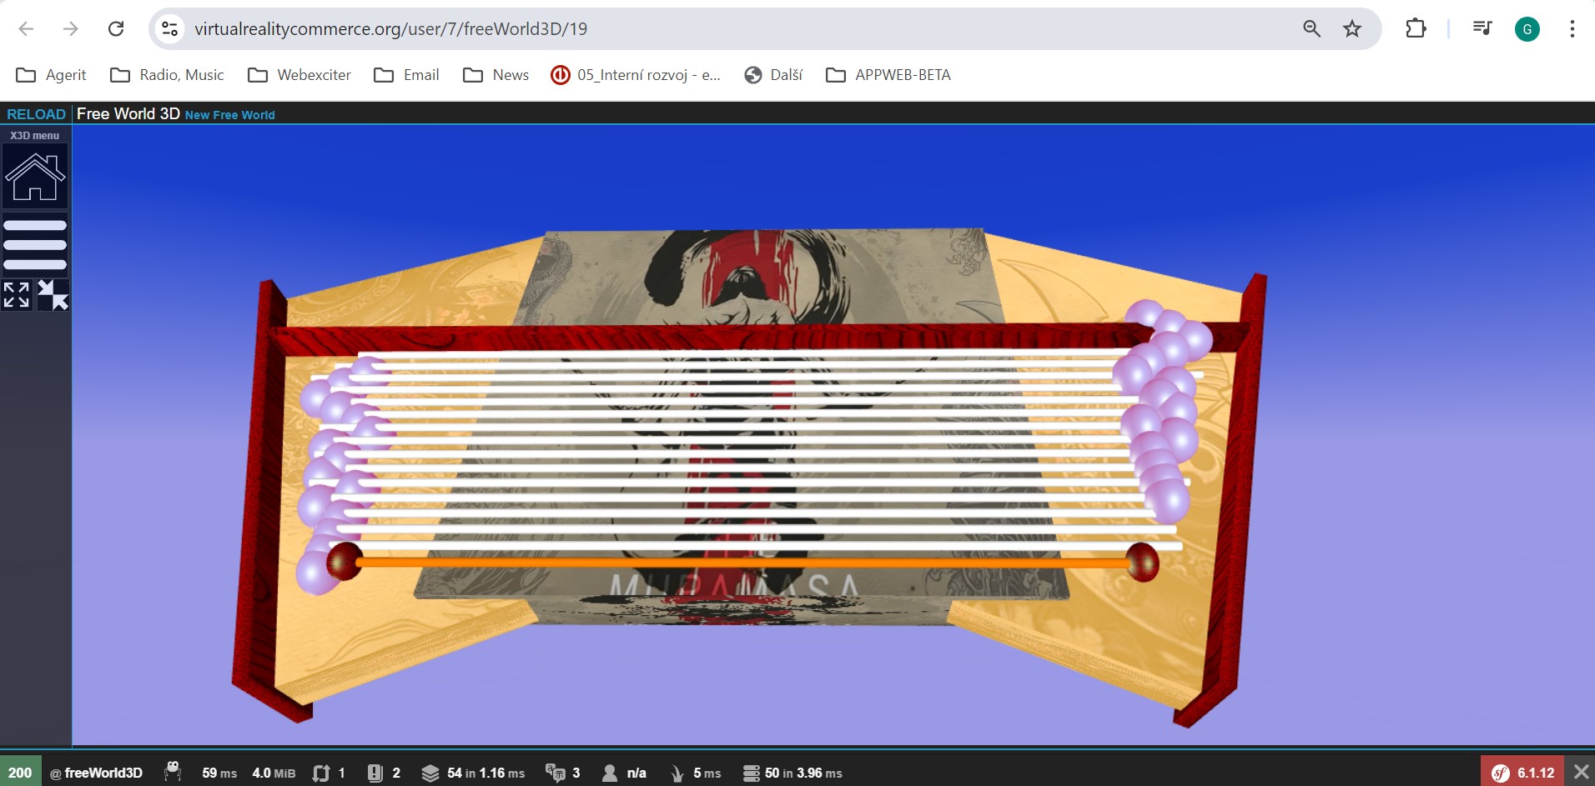This screenshot has width=1595, height=786.
Task: Open the freeWorld3D route panel
Action: point(96,773)
